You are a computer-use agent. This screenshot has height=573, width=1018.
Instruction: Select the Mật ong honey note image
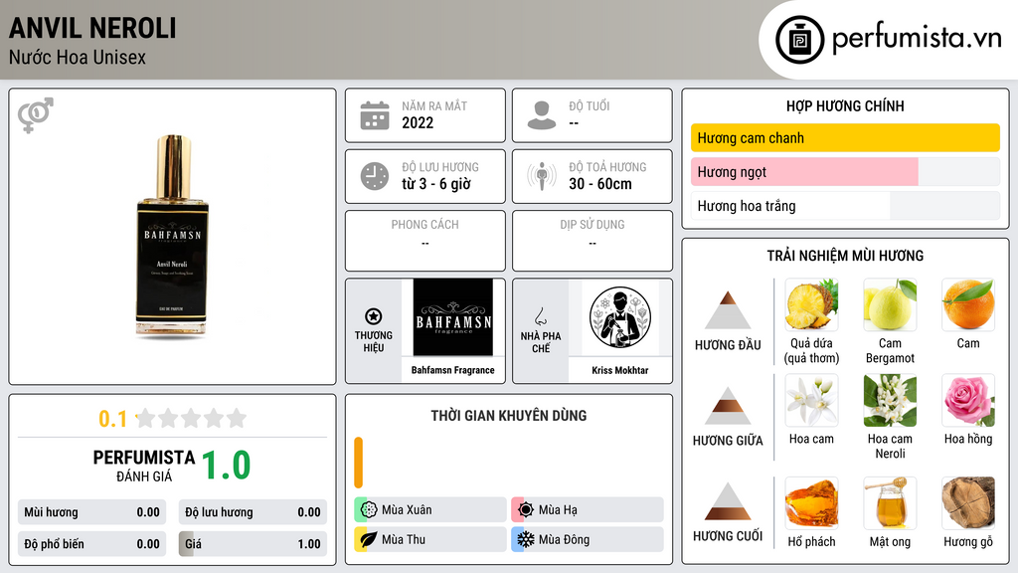(890, 502)
